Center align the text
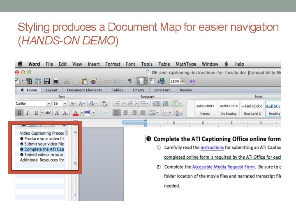This screenshot has width=296, height=222. pyautogui.click(x=125, y=113)
